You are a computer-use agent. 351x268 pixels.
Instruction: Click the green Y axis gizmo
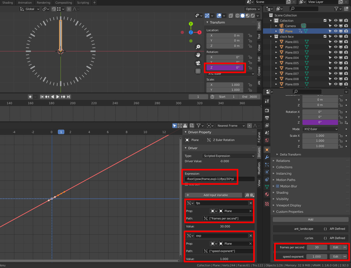pyautogui.click(x=191, y=24)
